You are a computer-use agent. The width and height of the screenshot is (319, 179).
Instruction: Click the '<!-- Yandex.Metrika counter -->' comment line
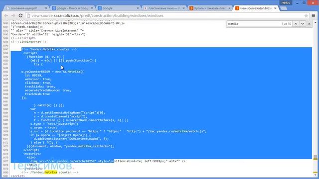point(49,49)
